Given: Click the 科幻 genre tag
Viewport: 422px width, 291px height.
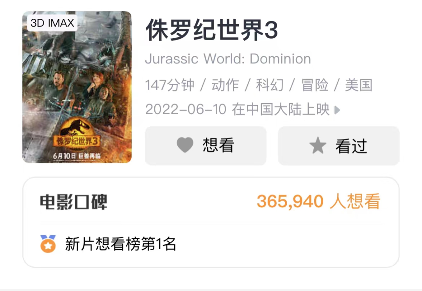Looking at the screenshot, I should click(x=269, y=85).
